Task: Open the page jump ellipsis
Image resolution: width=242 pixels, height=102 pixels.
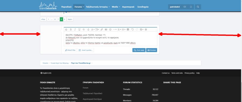Action: [x=52, y=19]
